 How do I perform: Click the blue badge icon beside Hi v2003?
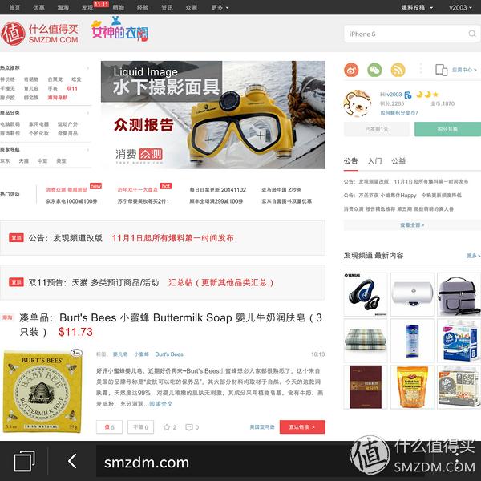point(408,95)
